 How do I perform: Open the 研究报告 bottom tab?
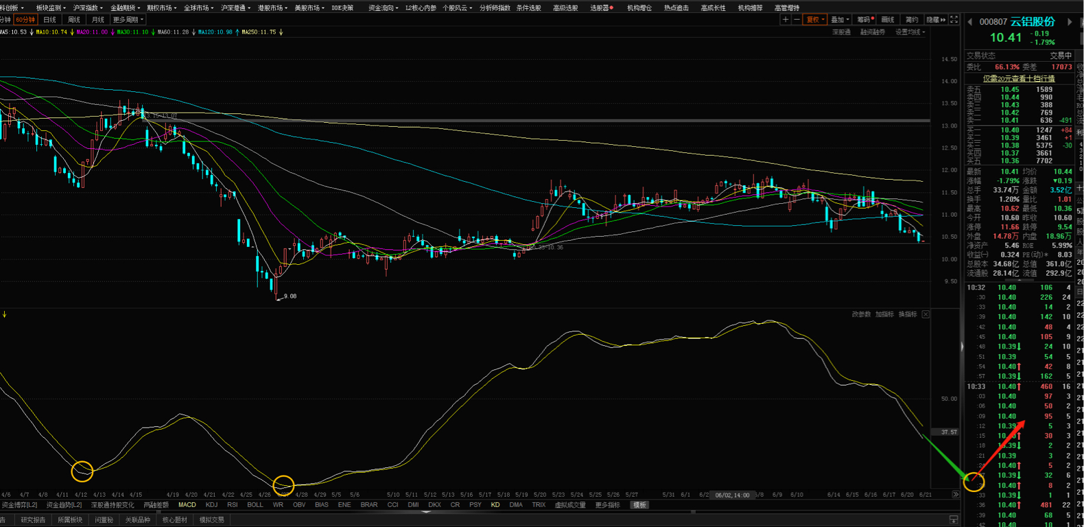point(33,519)
